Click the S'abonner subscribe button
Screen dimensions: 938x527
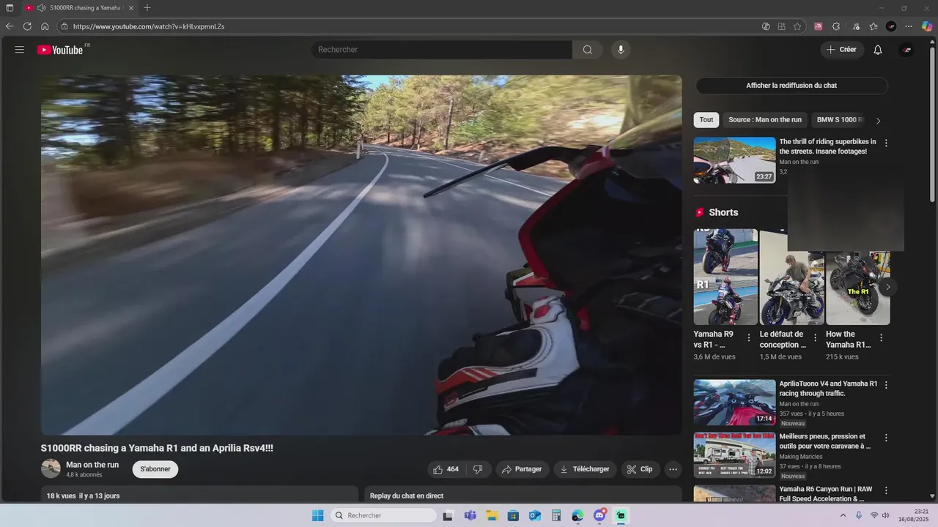pyautogui.click(x=155, y=469)
